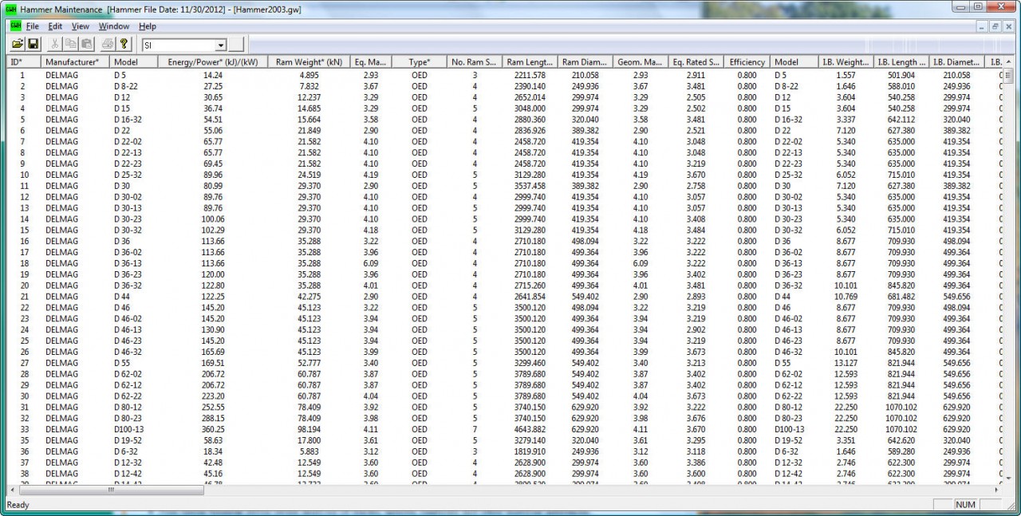Click the Eq. Ma... column header

click(371, 62)
